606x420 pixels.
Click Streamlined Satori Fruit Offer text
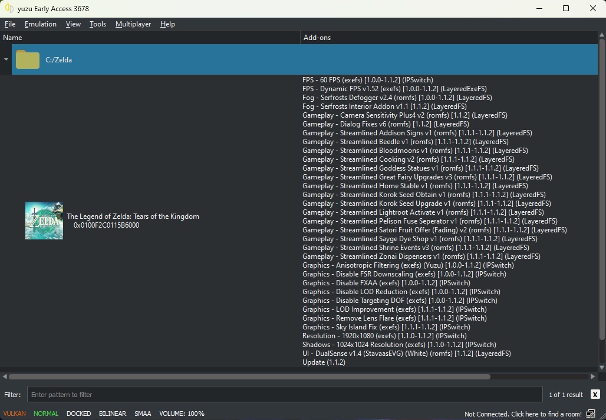(434, 230)
